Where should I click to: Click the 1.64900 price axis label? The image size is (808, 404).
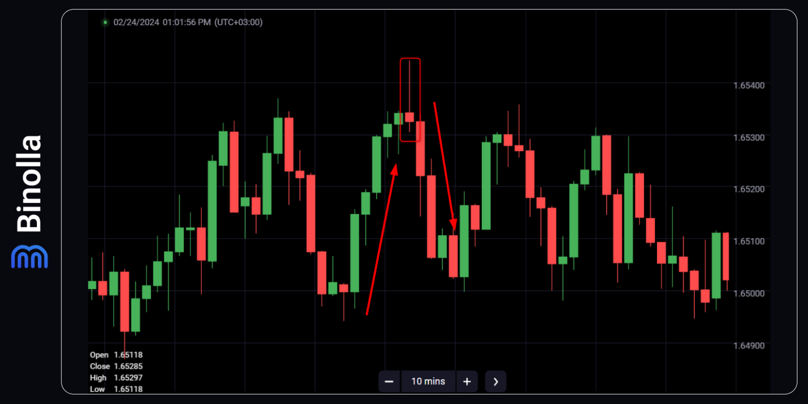point(749,346)
